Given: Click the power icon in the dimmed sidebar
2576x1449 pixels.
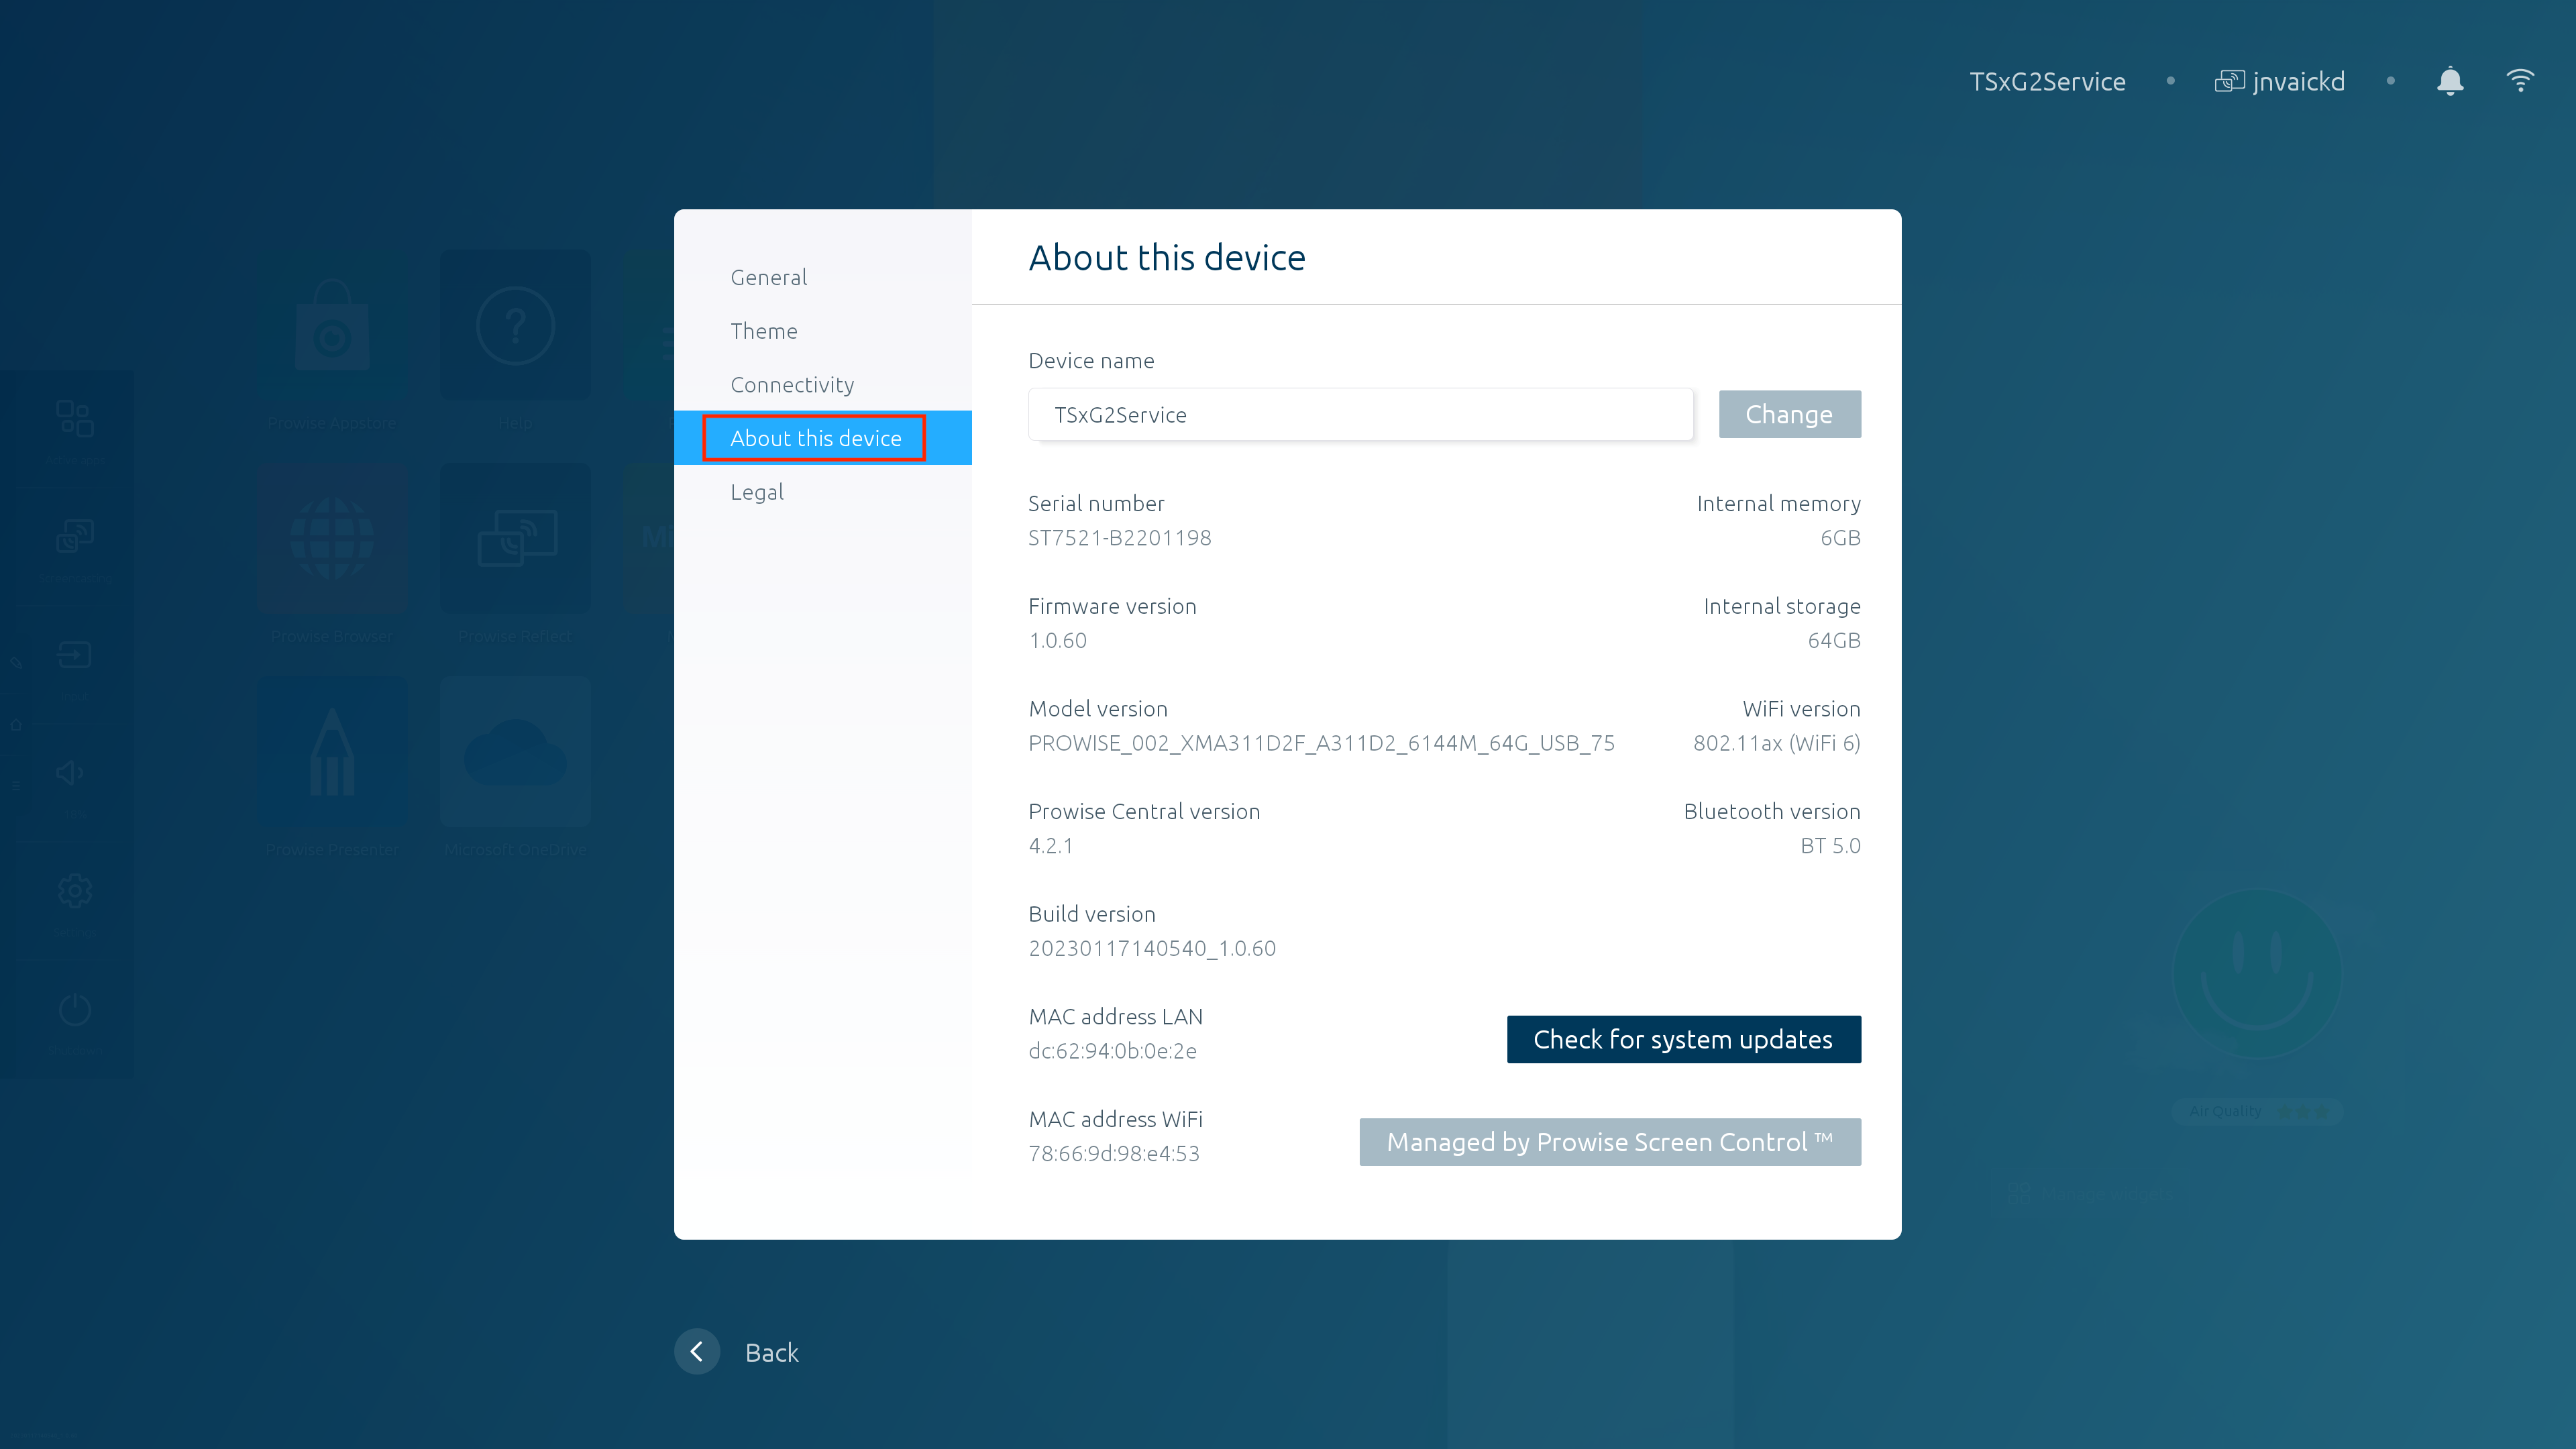Looking at the screenshot, I should (74, 1009).
